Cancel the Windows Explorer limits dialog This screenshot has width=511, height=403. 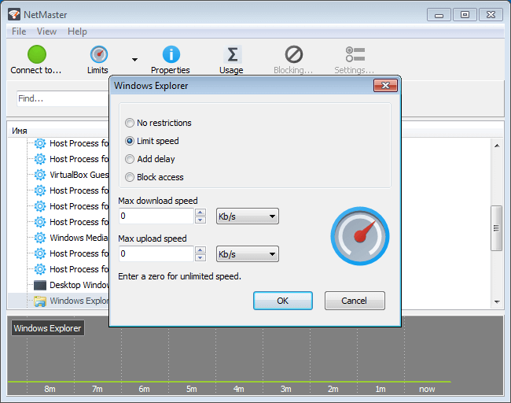(355, 301)
